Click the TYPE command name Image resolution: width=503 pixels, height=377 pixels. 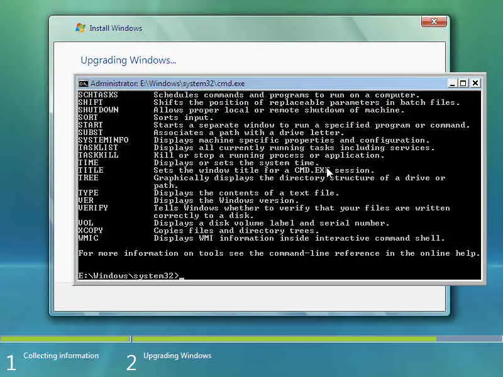pos(88,193)
